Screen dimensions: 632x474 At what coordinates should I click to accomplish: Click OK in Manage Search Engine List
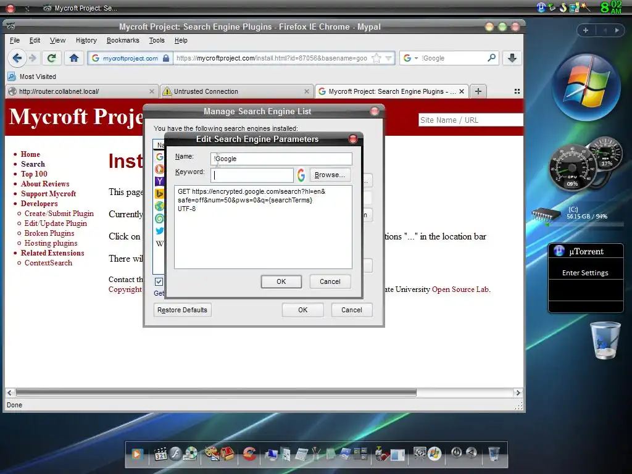pyautogui.click(x=302, y=310)
